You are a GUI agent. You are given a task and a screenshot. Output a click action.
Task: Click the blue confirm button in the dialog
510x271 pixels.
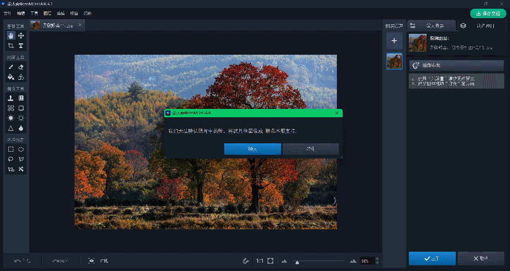pyautogui.click(x=252, y=149)
